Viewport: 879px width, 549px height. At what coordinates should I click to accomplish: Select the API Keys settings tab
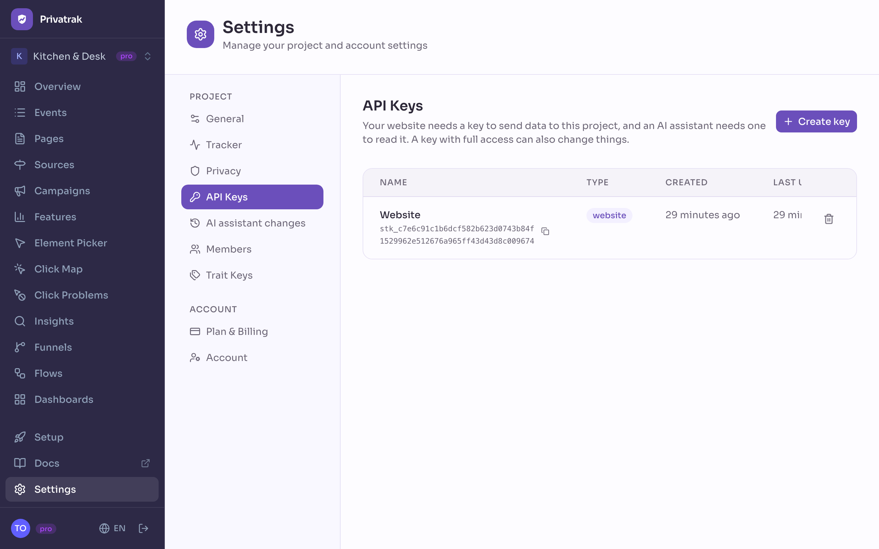[252, 197]
